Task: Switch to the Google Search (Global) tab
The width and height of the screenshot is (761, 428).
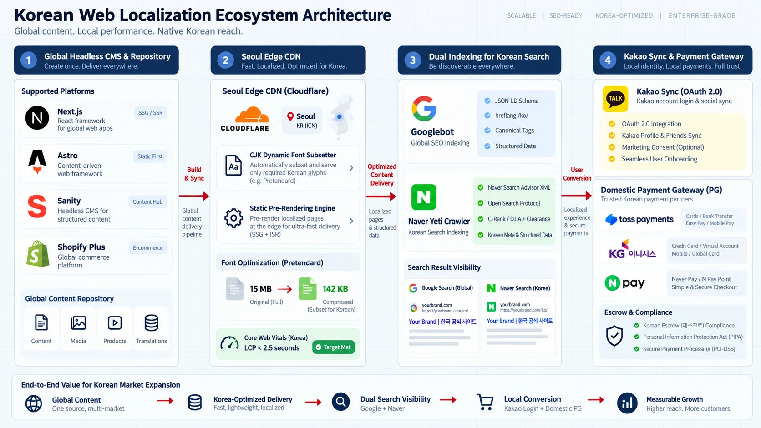Action: pyautogui.click(x=441, y=288)
